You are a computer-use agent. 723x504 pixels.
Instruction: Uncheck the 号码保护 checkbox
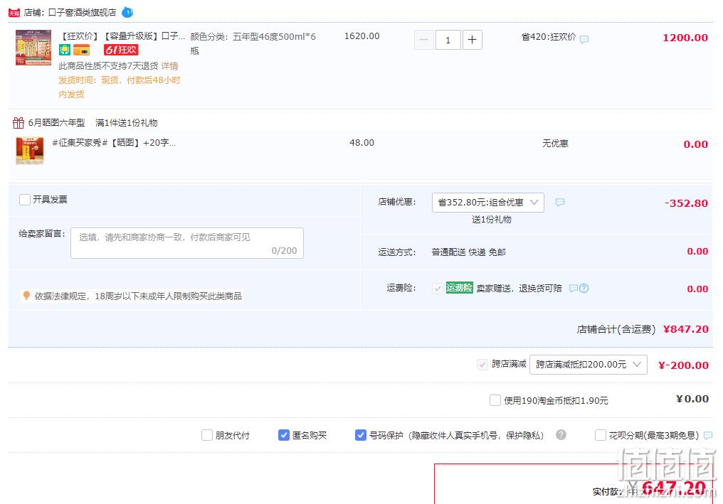[361, 435]
